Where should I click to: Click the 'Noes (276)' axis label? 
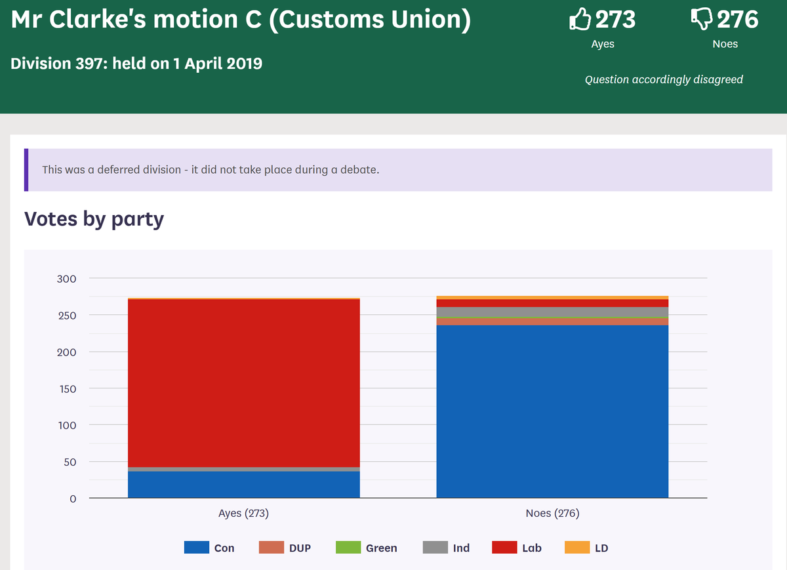click(x=552, y=513)
